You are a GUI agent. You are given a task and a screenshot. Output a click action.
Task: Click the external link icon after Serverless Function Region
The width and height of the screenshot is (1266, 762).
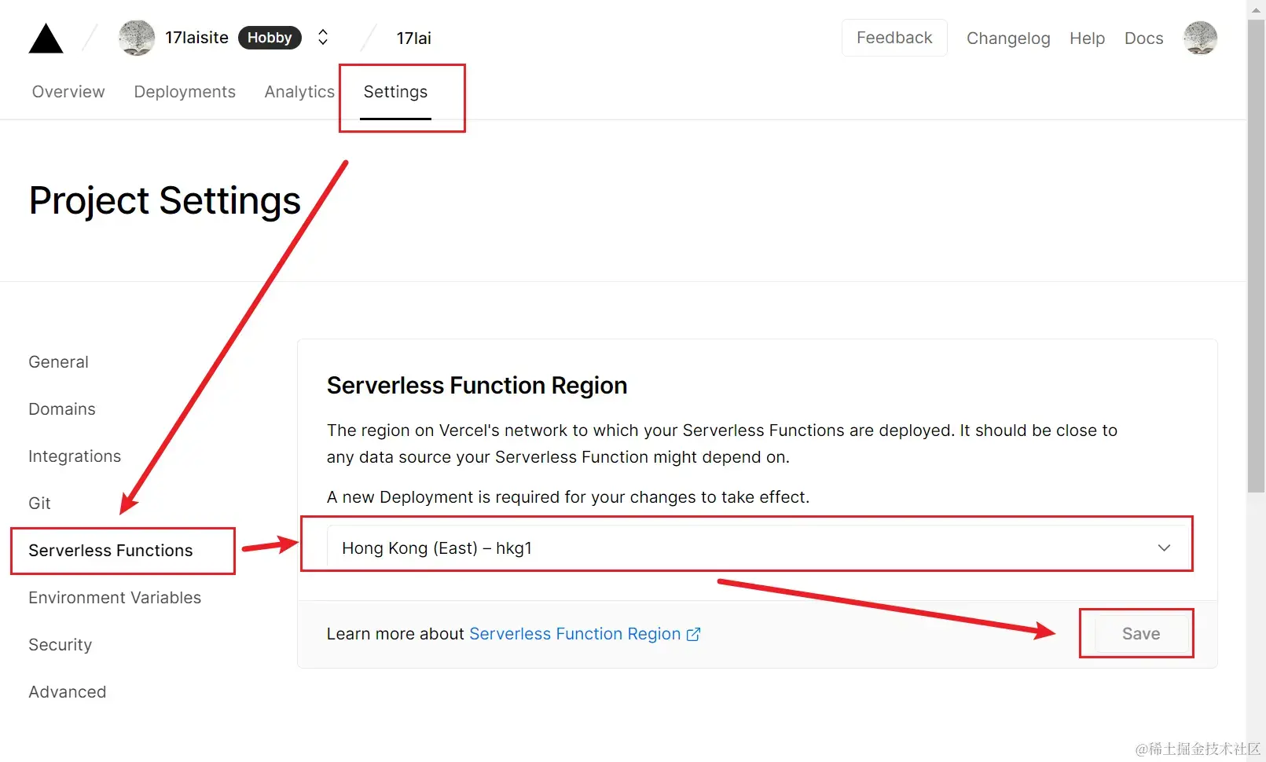coord(694,634)
